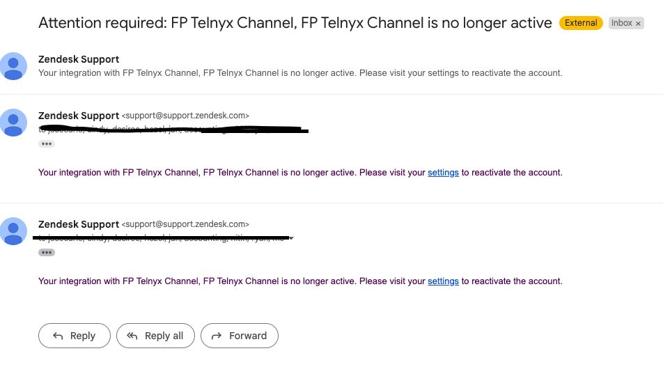Expand the collapsed top message snippet
This screenshot has height=367, width=663.
coord(299,73)
